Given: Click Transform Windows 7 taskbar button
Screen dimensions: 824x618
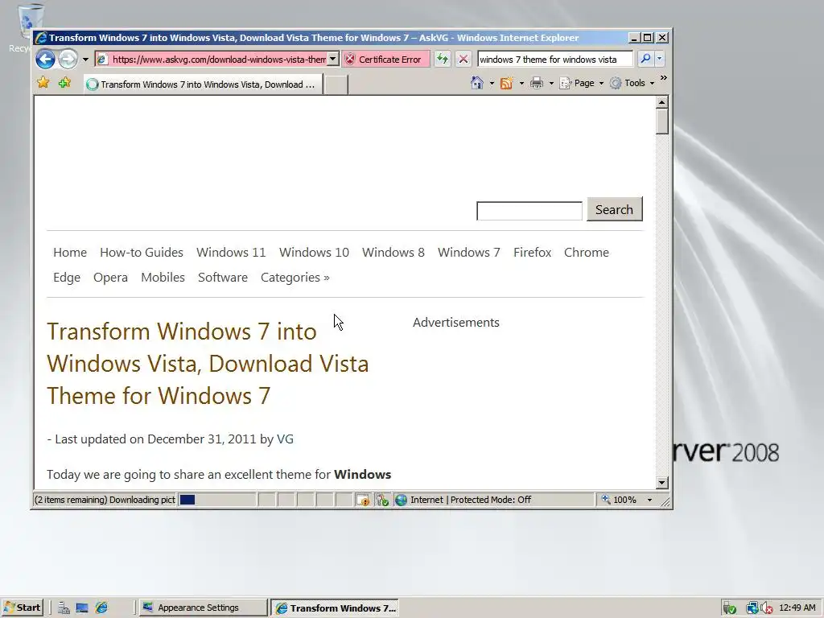Looking at the screenshot, I should pos(334,608).
